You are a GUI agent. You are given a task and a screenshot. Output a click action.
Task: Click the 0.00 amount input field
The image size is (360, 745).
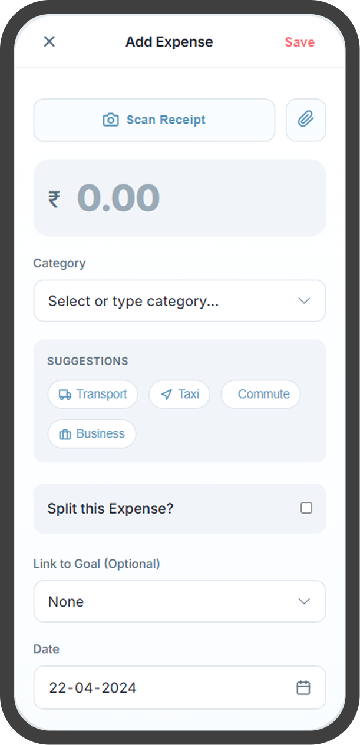pos(179,198)
